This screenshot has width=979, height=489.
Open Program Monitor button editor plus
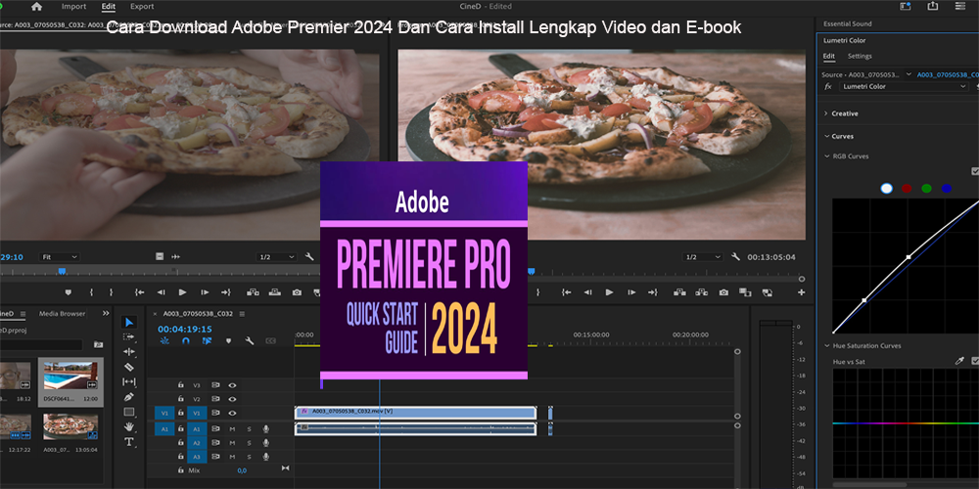click(x=801, y=292)
